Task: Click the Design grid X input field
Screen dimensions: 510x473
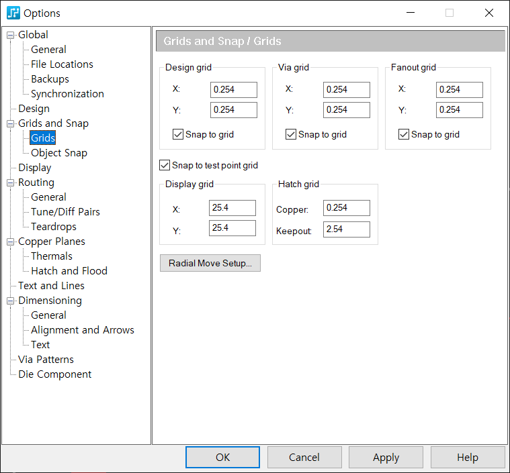Action: (234, 90)
